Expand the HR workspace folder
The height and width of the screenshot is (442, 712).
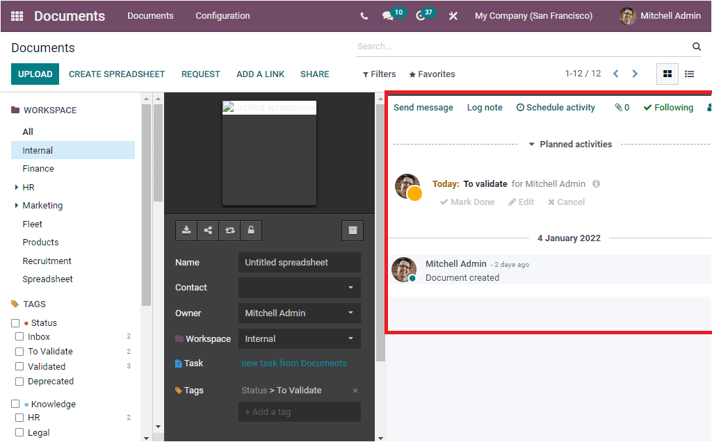pyautogui.click(x=17, y=187)
